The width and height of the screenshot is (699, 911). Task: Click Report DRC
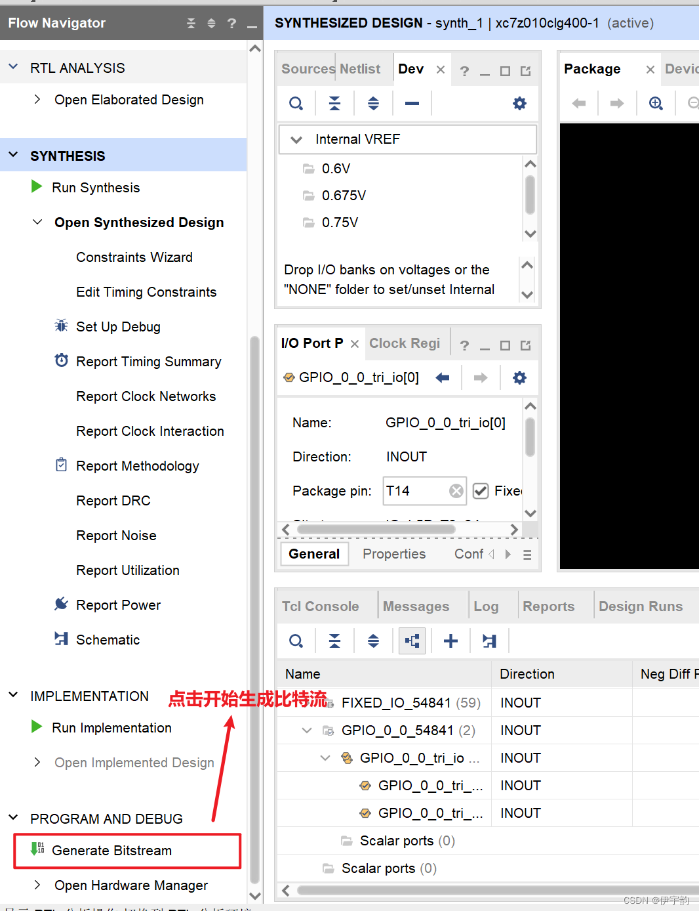(113, 501)
